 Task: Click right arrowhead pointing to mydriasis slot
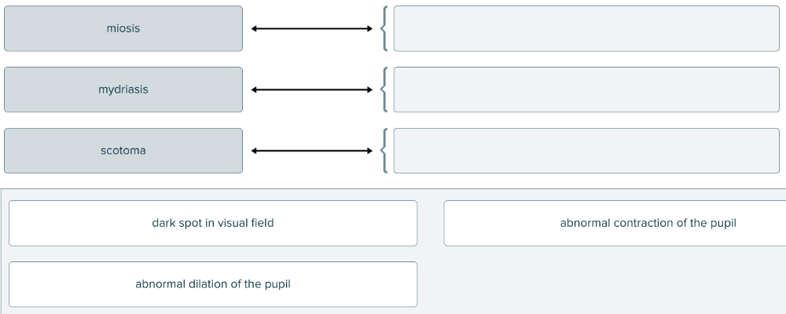pyautogui.click(x=369, y=89)
